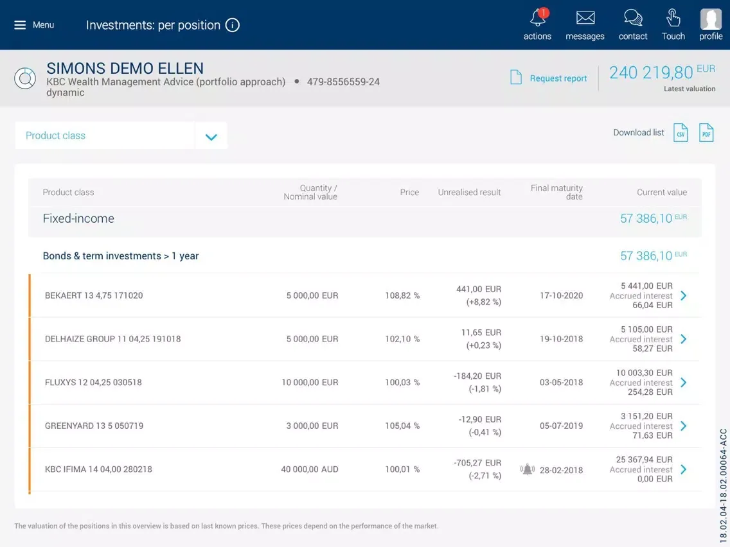Click the Fixed-income category header
Viewport: 730px width, 547px height.
[x=78, y=219]
